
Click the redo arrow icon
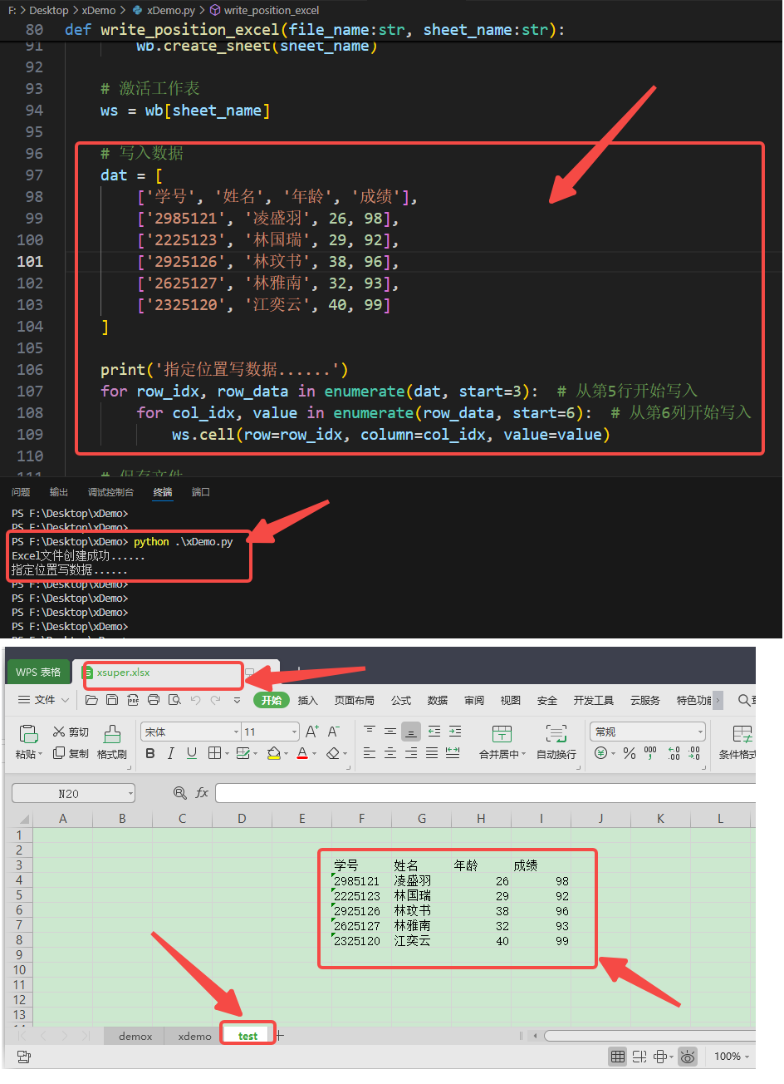(216, 700)
